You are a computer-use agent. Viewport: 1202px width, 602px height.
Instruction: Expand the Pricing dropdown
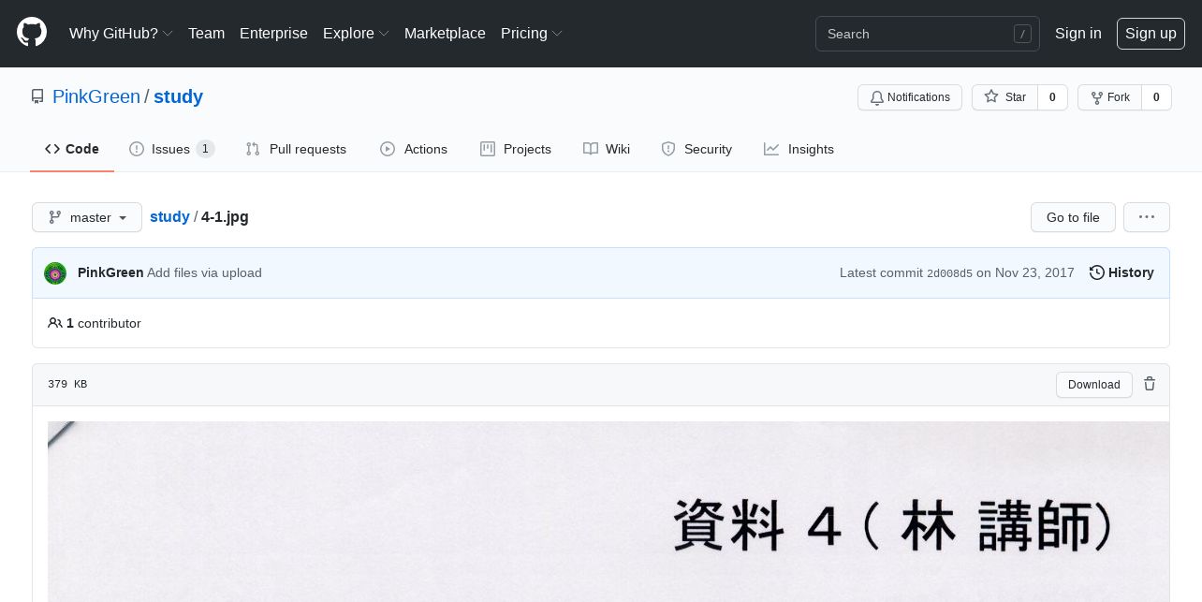tap(531, 34)
